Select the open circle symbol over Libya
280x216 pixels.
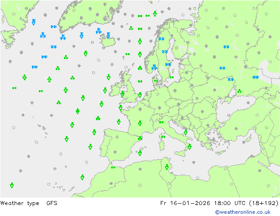tap(231, 184)
